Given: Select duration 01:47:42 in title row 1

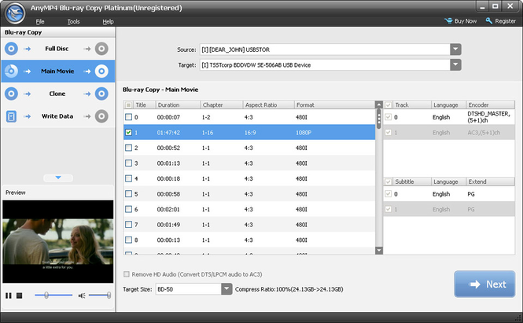Looking at the screenshot, I should 168,133.
